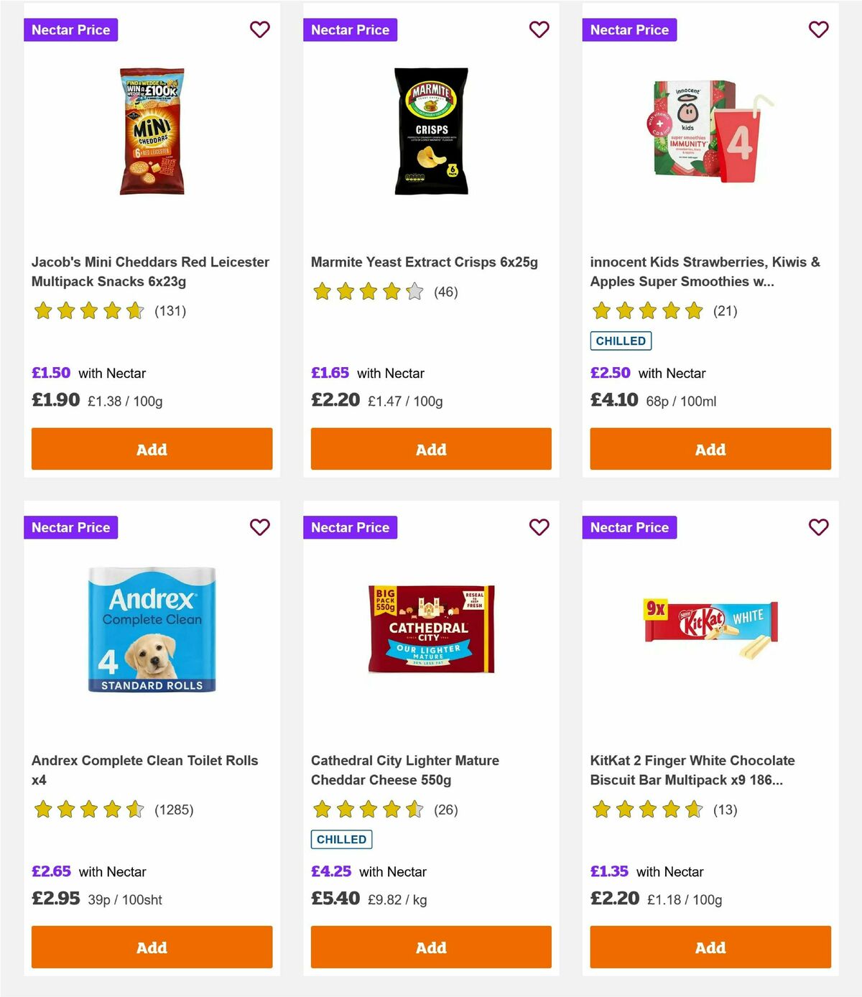Favourite the innocent Kids Smoothies product
862x997 pixels.
click(x=818, y=29)
